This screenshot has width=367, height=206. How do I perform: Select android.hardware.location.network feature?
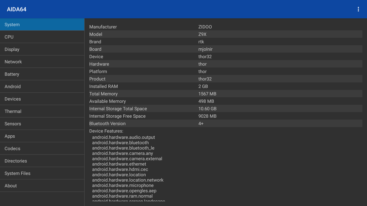tap(128, 180)
